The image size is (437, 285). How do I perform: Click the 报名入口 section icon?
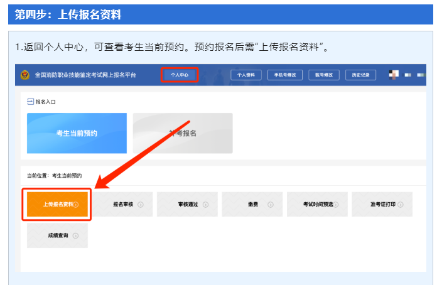coord(30,101)
